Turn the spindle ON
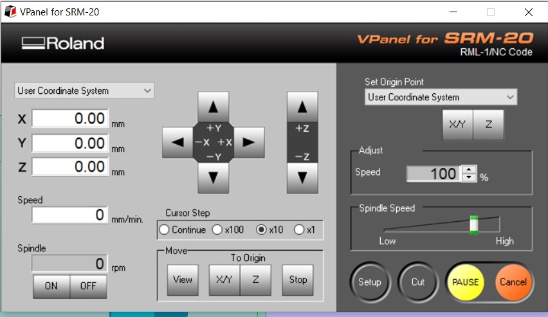 (51, 286)
